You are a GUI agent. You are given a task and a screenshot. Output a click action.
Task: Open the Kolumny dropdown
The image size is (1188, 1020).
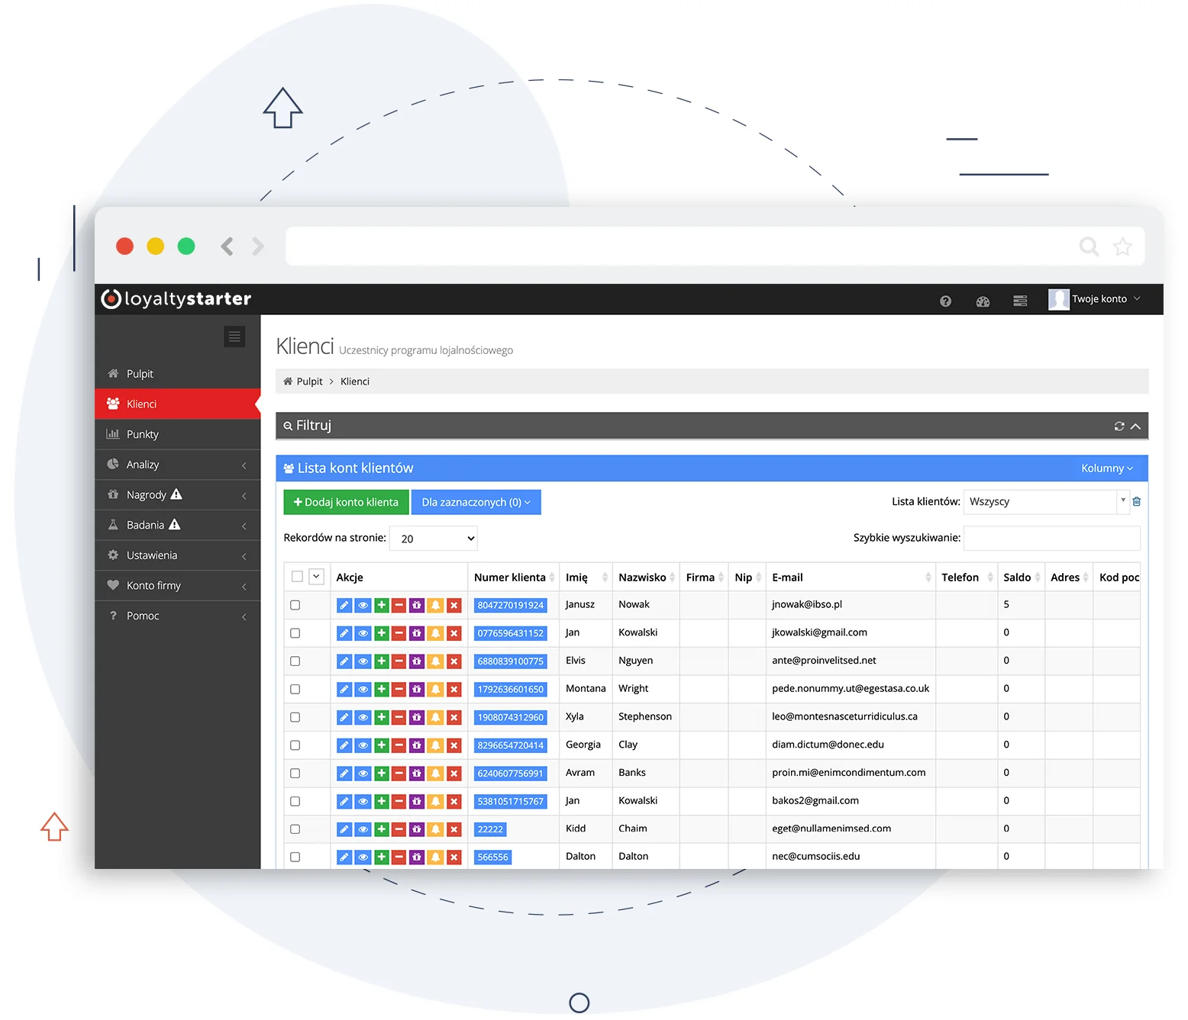pos(1107,468)
